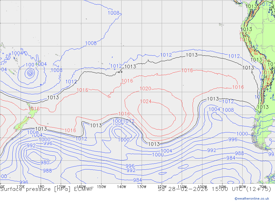Select the 130W longitude label
The width and height of the screenshot is (275, 201).
click(x=142, y=187)
